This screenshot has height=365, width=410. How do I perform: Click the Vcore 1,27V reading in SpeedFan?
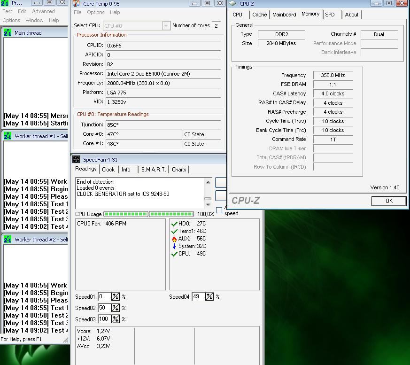(93, 331)
